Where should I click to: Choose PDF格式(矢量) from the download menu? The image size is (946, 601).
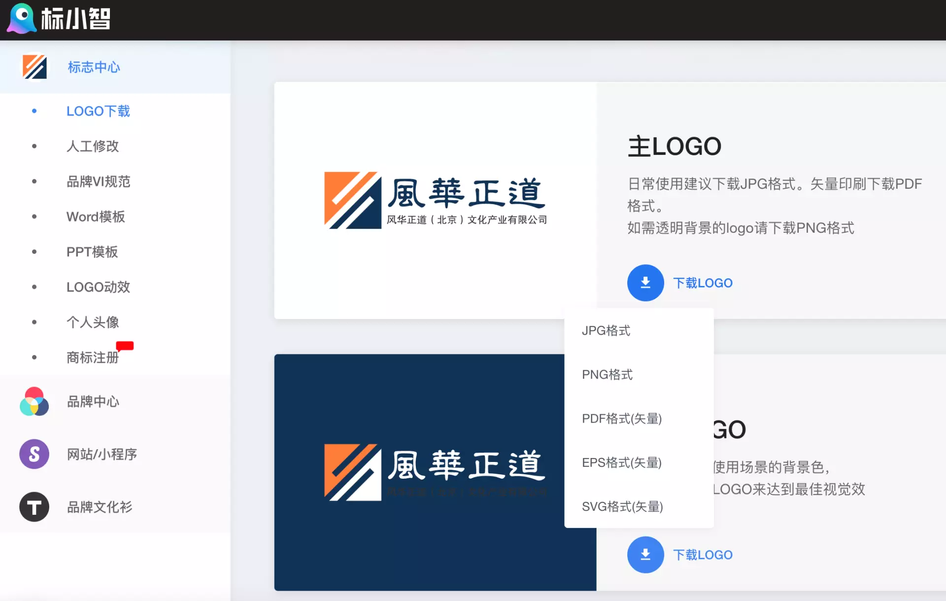[x=639, y=419]
